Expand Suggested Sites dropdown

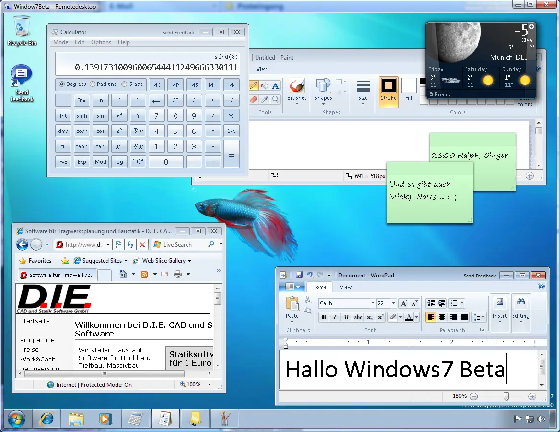(126, 261)
